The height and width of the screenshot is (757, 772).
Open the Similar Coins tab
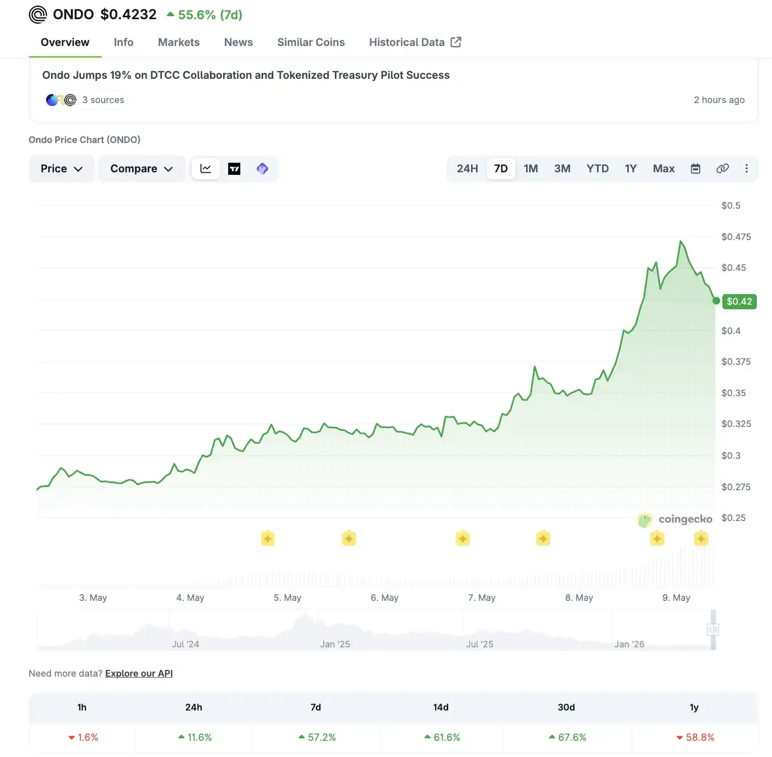[311, 42]
